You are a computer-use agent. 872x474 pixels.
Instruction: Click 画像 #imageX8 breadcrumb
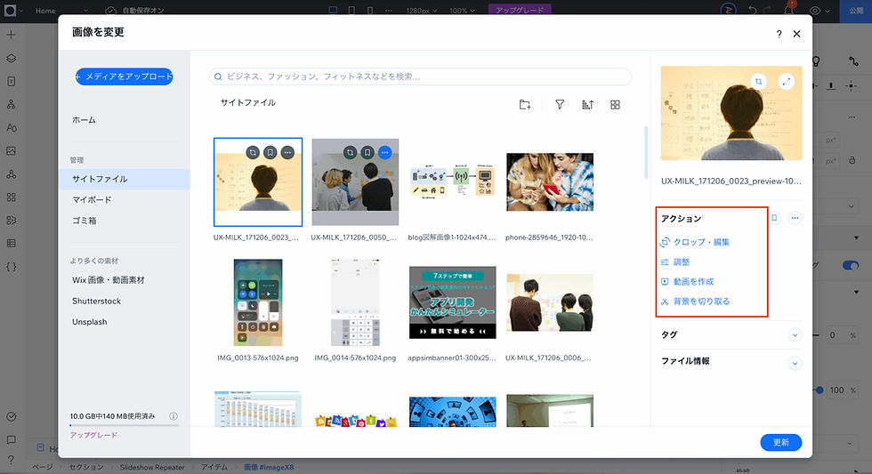tap(269, 468)
